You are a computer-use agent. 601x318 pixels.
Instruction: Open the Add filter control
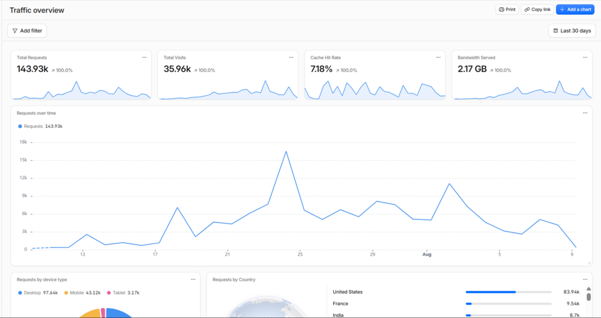pos(27,30)
